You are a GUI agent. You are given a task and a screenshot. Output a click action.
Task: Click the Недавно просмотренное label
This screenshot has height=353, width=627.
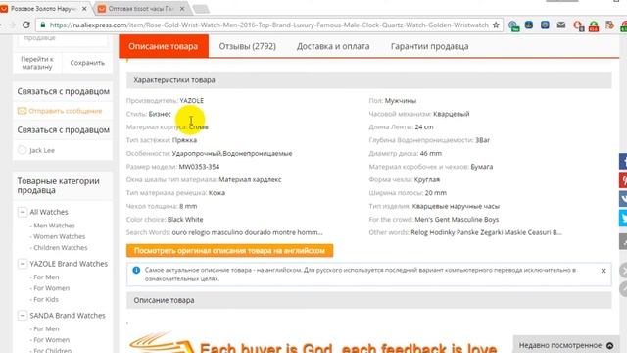pyautogui.click(x=560, y=345)
